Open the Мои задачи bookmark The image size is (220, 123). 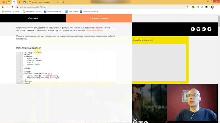(x=71, y=11)
